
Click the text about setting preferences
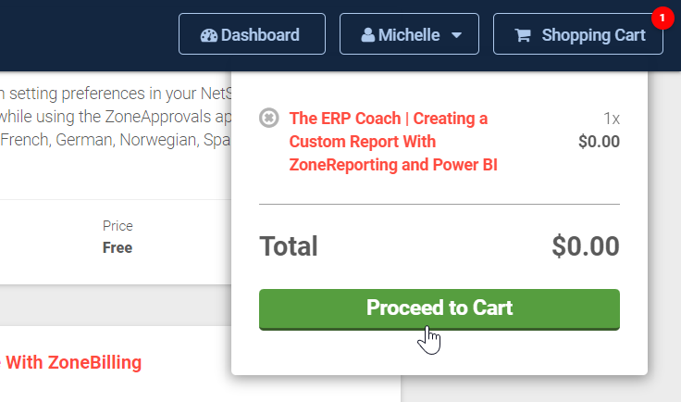click(111, 93)
